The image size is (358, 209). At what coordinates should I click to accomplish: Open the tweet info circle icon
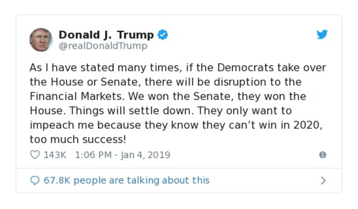322,155
